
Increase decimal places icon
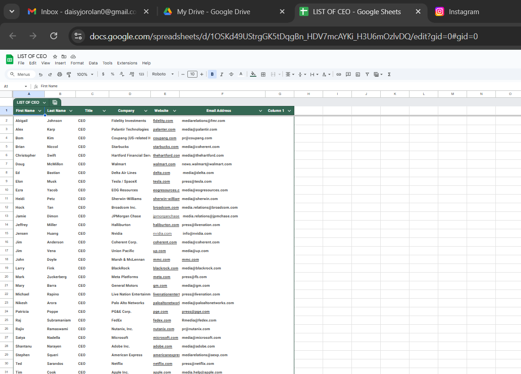[x=132, y=74]
